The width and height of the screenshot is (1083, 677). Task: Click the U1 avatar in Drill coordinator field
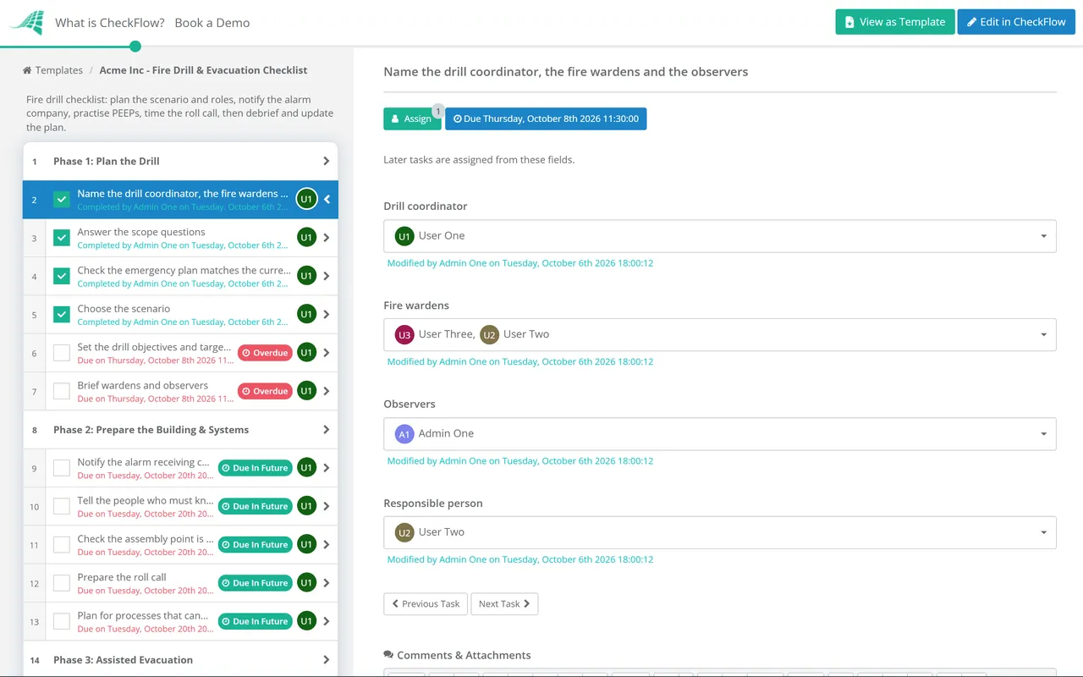point(404,235)
